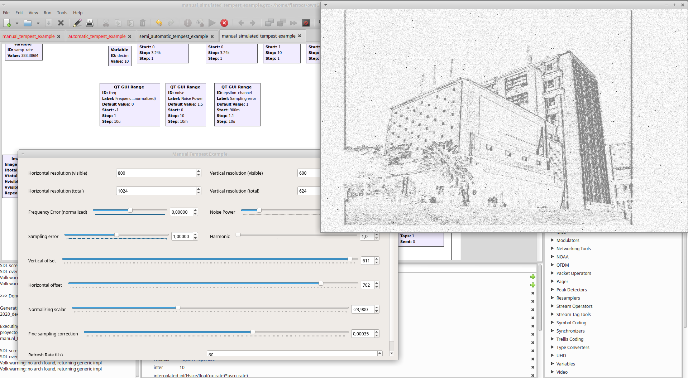
Task: Click the black X close-flowgraph toolbar icon
Action: [61, 23]
